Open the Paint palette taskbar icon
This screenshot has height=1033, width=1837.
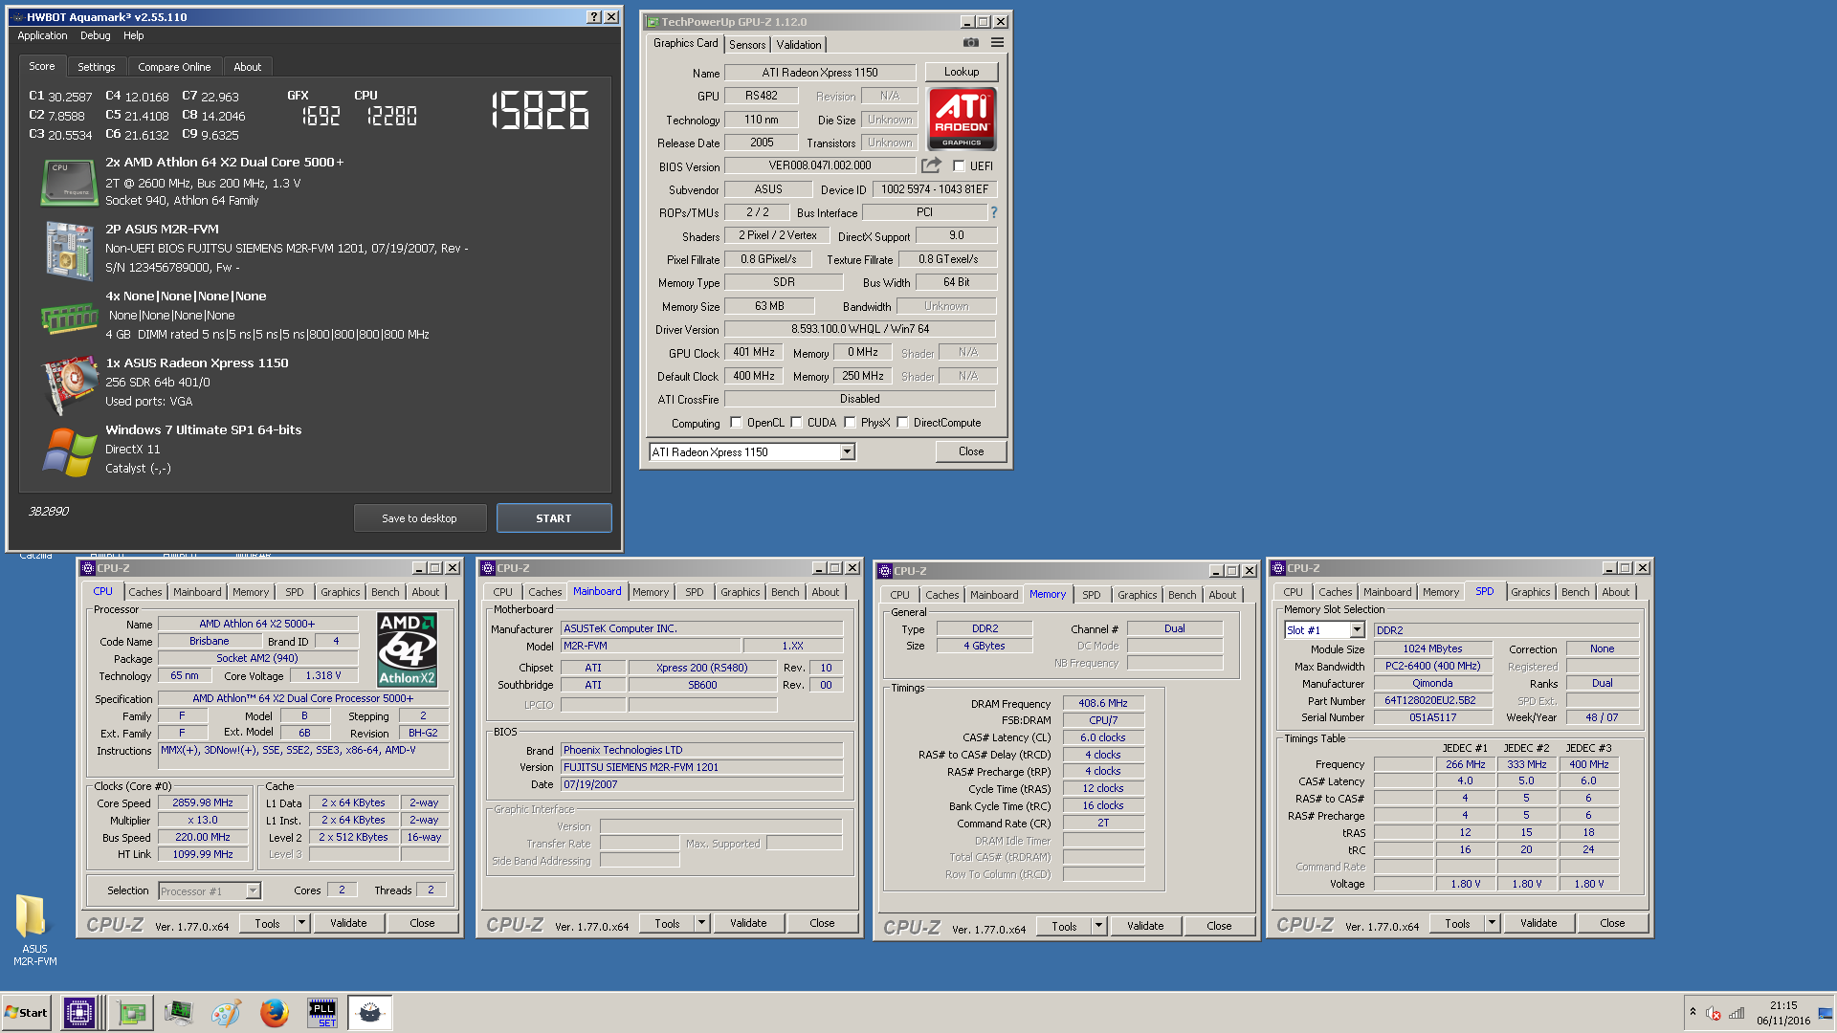pos(226,1012)
